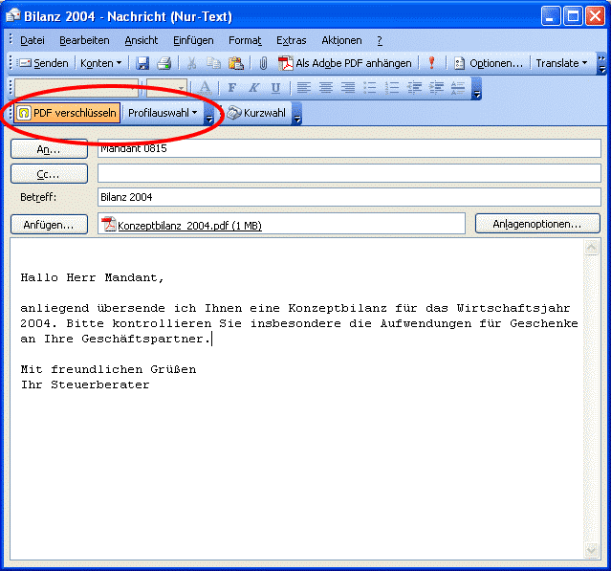Apply bulleted list formatting
The width and height of the screenshot is (611, 571).
coord(370,88)
